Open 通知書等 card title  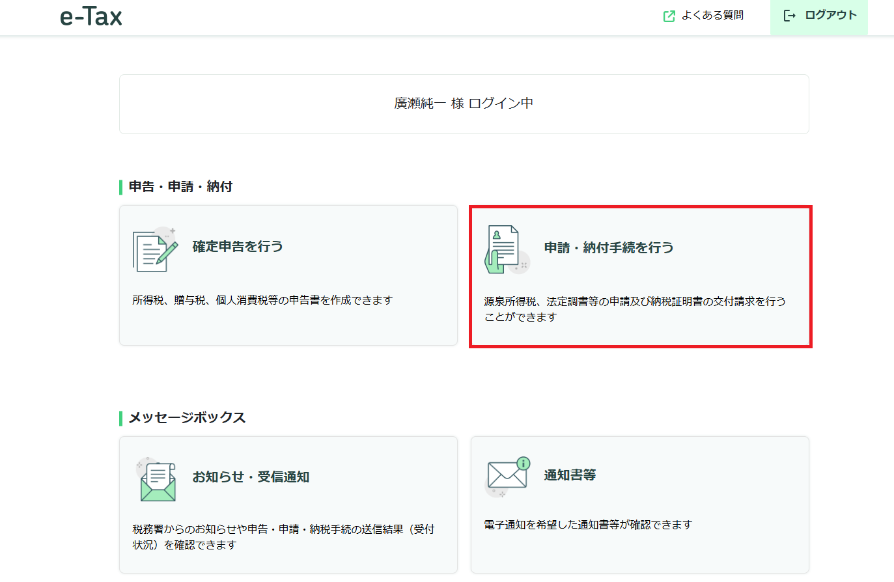570,475
